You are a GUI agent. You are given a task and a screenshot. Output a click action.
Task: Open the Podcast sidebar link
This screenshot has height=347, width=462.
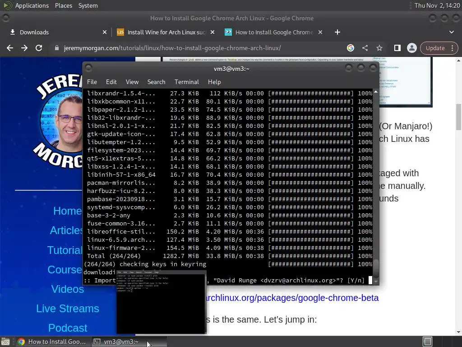pos(68,328)
